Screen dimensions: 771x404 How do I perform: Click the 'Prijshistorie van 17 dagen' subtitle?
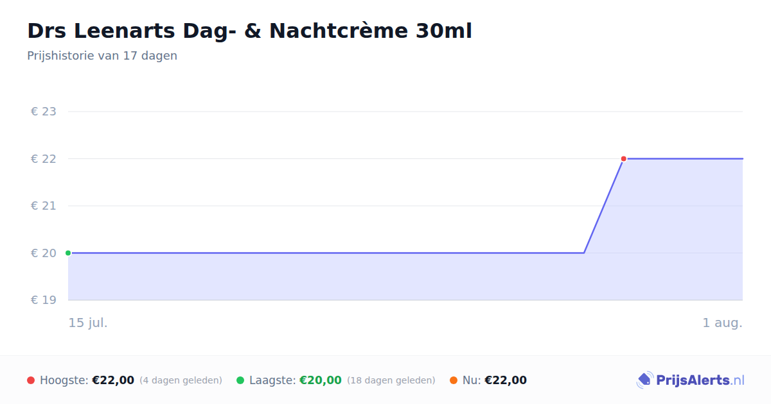(x=102, y=56)
